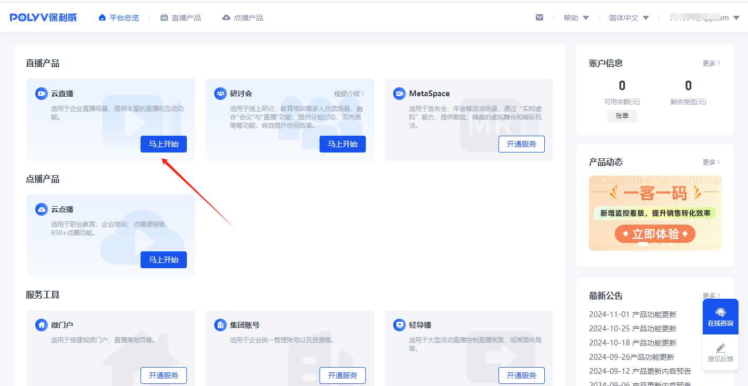Click the MetaSpace product icon
The height and width of the screenshot is (386, 748).
[x=399, y=94]
